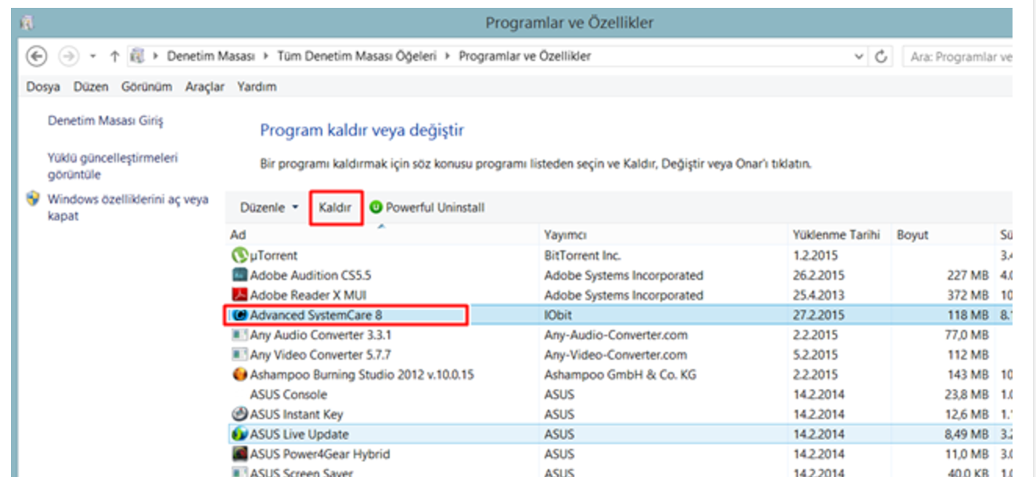1036x477 pixels.
Task: Click the Advanced SystemCare 8 icon
Action: [x=239, y=315]
